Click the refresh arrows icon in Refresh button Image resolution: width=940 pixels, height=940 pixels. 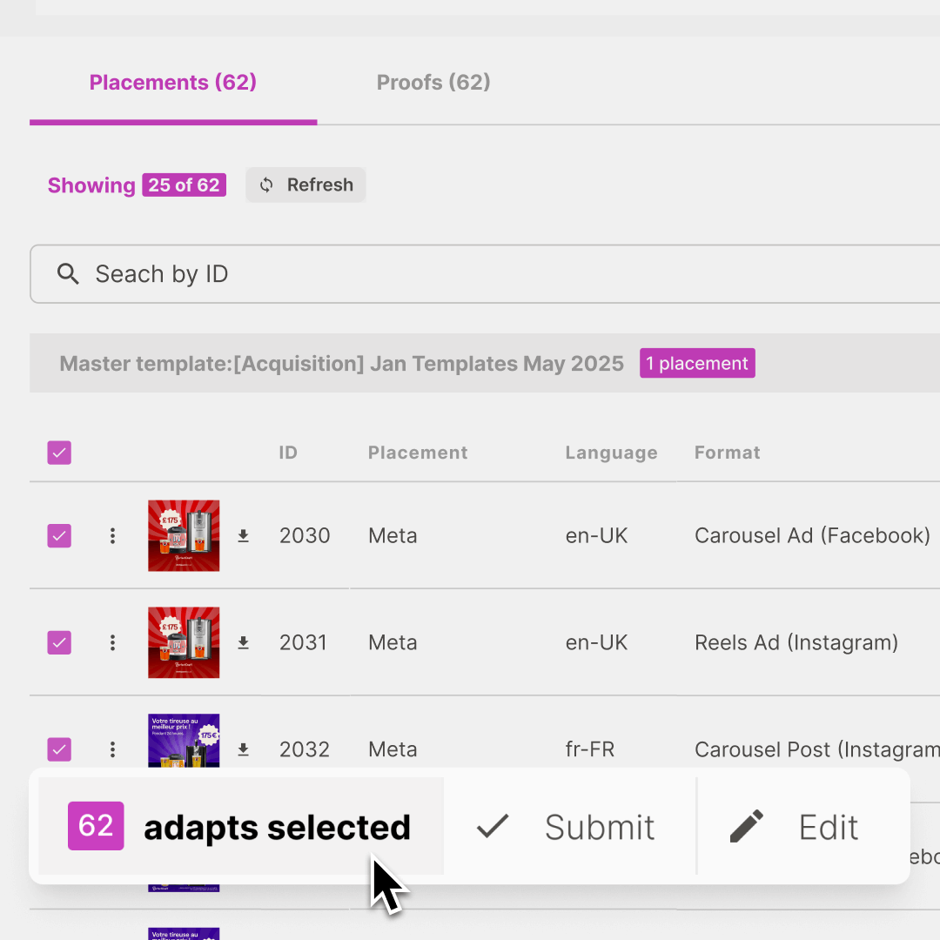click(266, 185)
